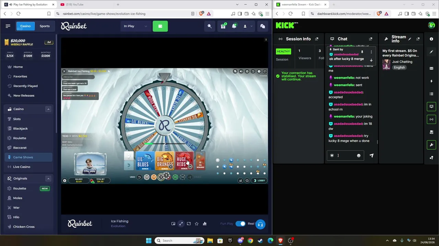The image size is (439, 246).
Task: Open New Releases in the sidebar
Action: point(29,96)
